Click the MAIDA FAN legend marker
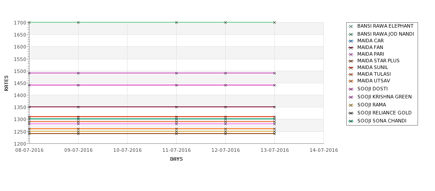This screenshot has width=435, height=191. [x=351, y=48]
